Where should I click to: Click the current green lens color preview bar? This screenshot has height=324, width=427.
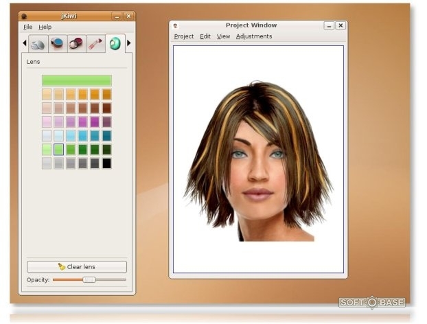tap(77, 80)
